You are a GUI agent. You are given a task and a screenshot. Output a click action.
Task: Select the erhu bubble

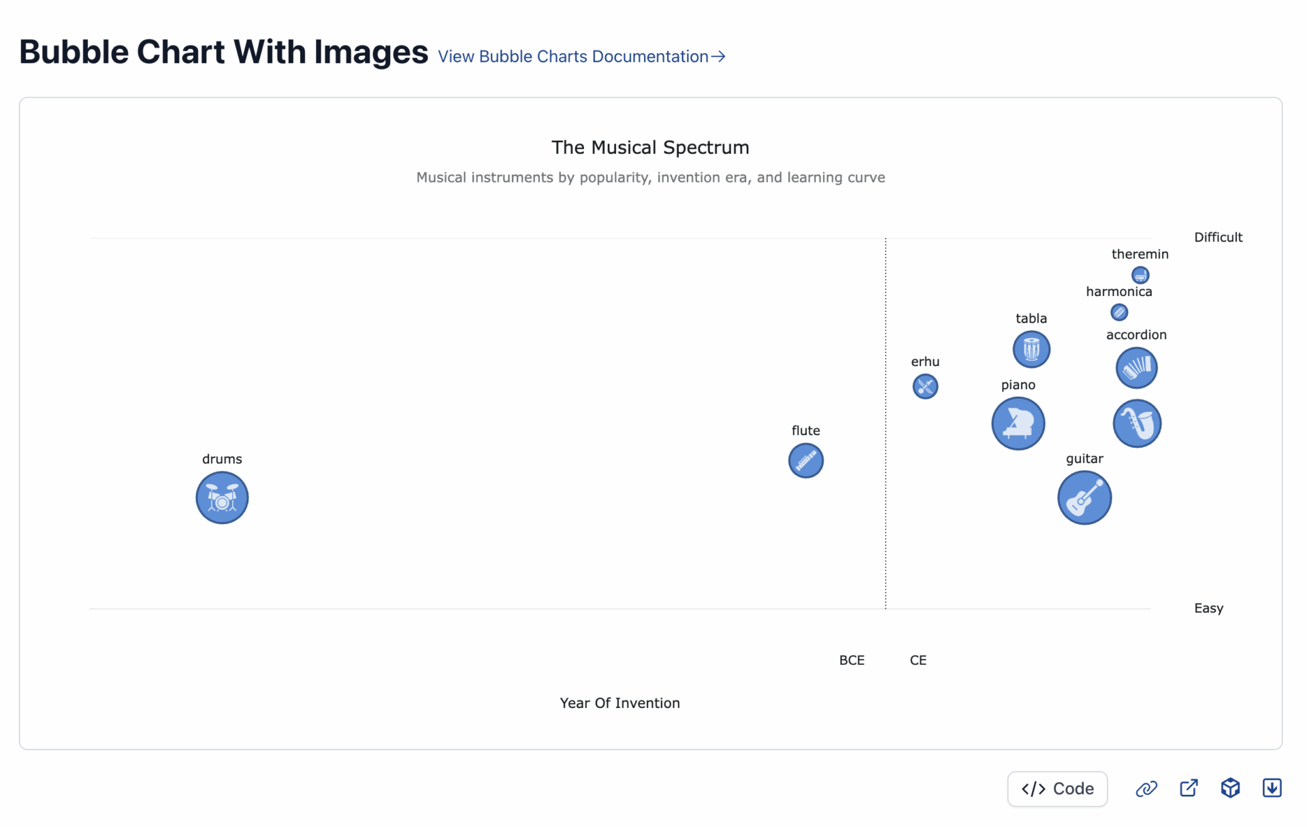(x=925, y=387)
